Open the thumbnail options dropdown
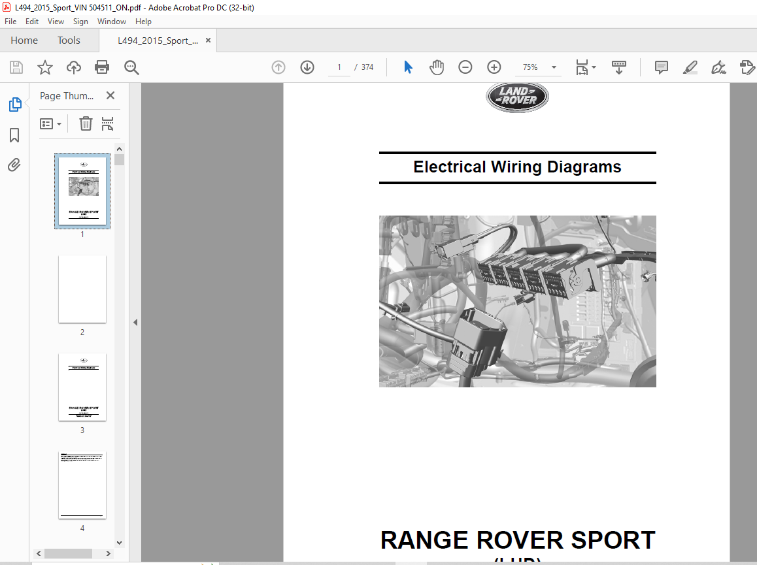 (51, 124)
